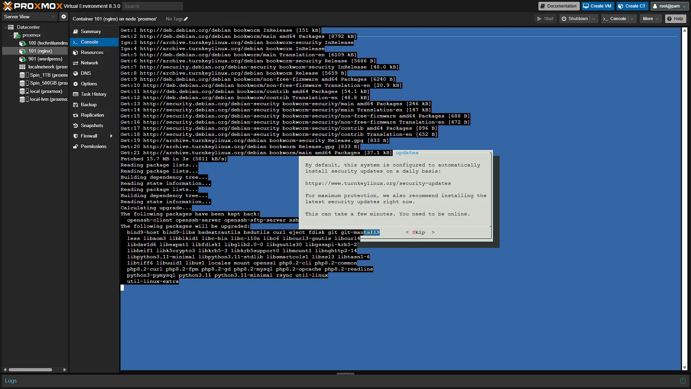
Task: Click the tree panel horizontal scrollbar
Action: click(30, 370)
